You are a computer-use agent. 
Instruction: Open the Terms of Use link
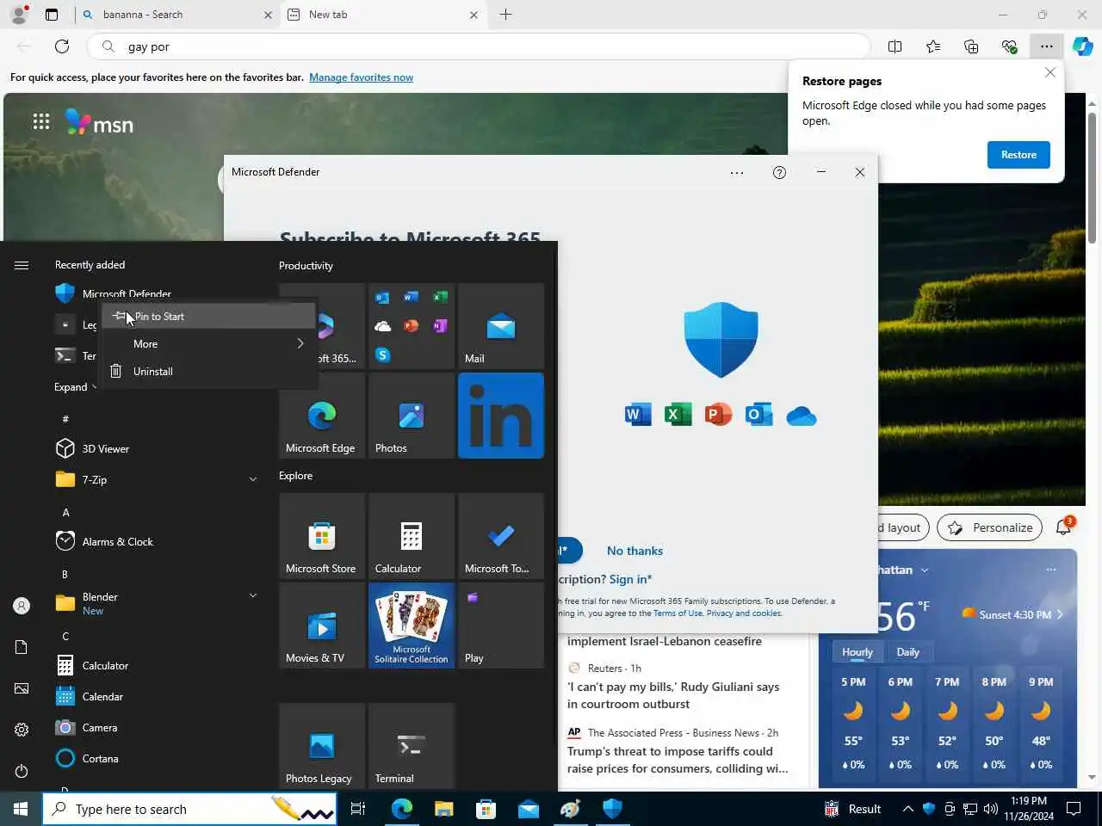(678, 613)
